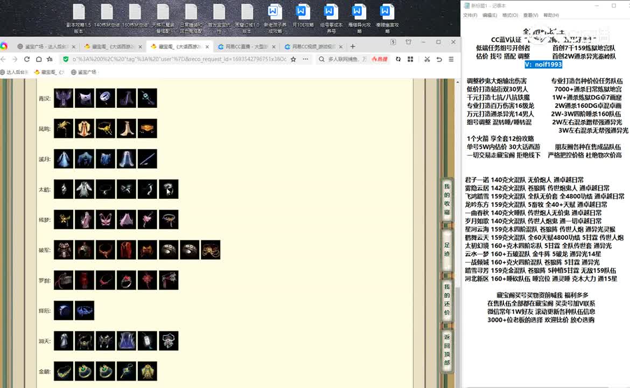Select the ring item in the 青汉 row
The image size is (630, 388).
tap(105, 98)
